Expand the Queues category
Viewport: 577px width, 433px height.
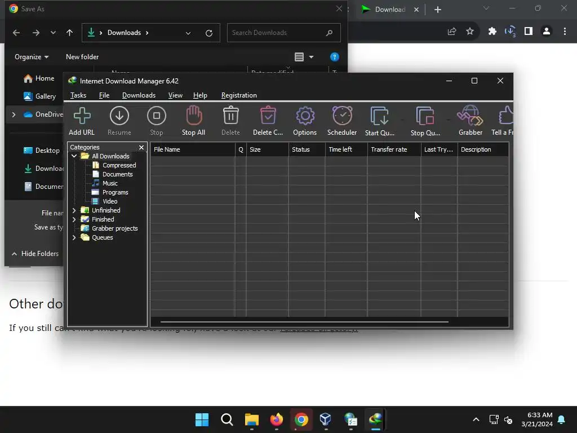[74, 237]
